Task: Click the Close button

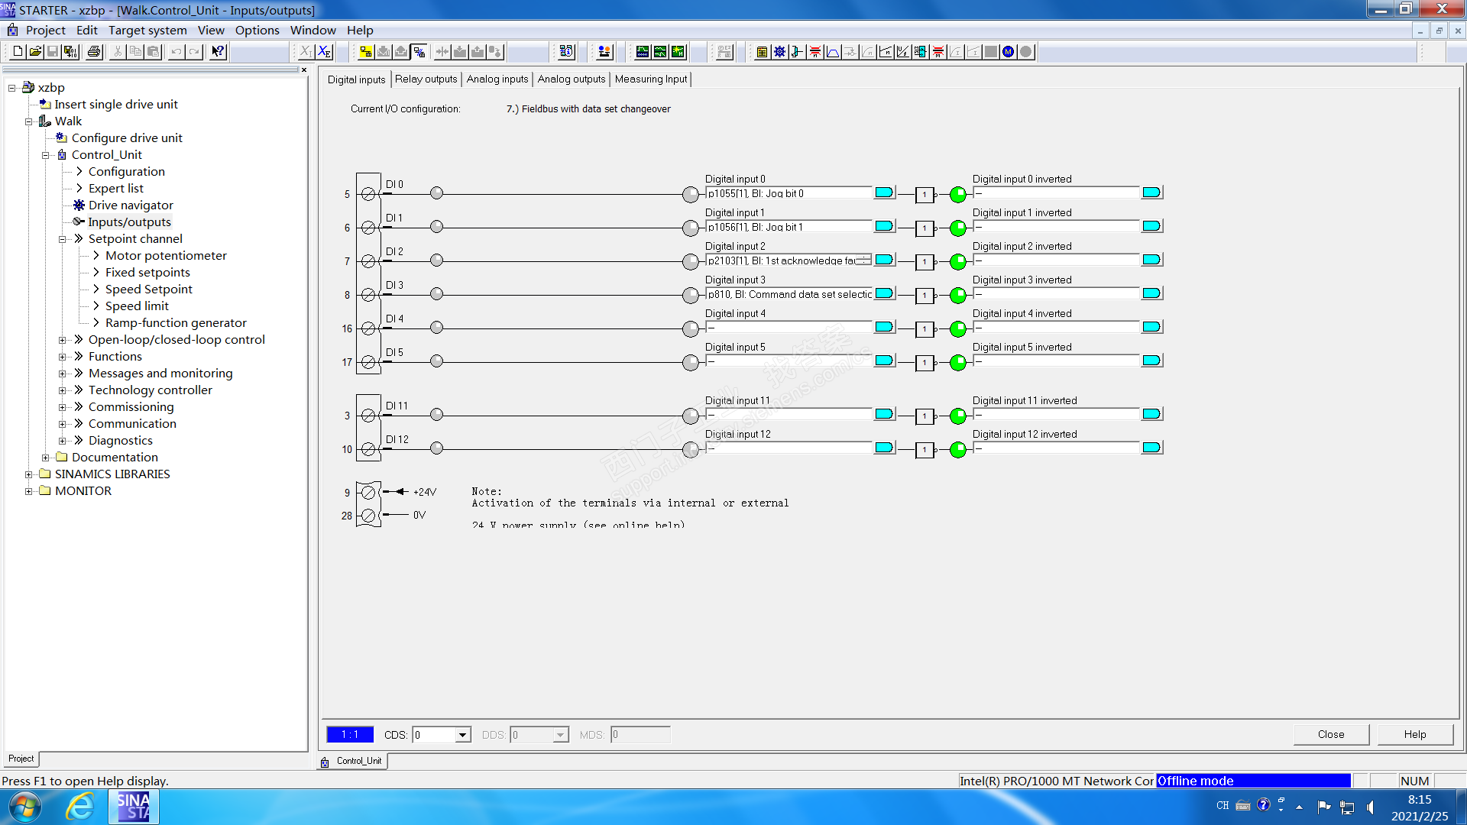Action: [x=1330, y=734]
